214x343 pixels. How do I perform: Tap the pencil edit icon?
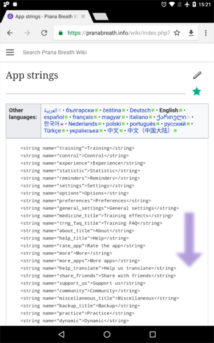[x=197, y=75]
